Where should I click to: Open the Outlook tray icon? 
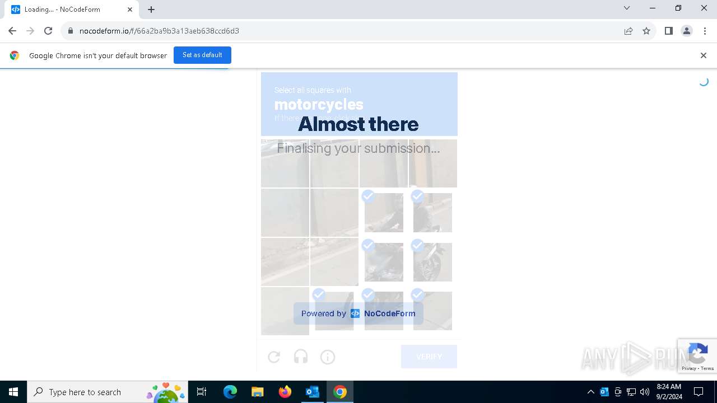(x=604, y=392)
